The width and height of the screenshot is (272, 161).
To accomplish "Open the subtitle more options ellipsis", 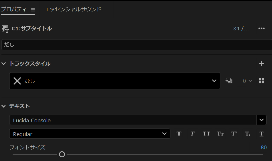I will pos(261,28).
